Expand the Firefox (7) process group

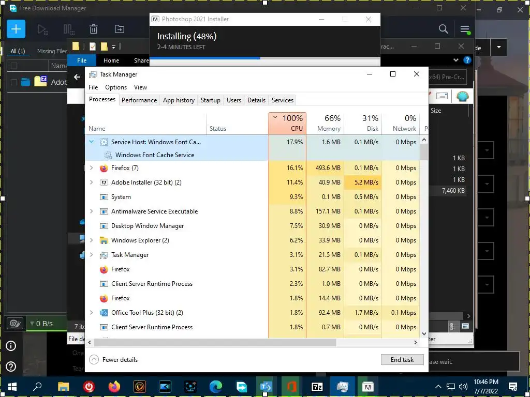92,168
